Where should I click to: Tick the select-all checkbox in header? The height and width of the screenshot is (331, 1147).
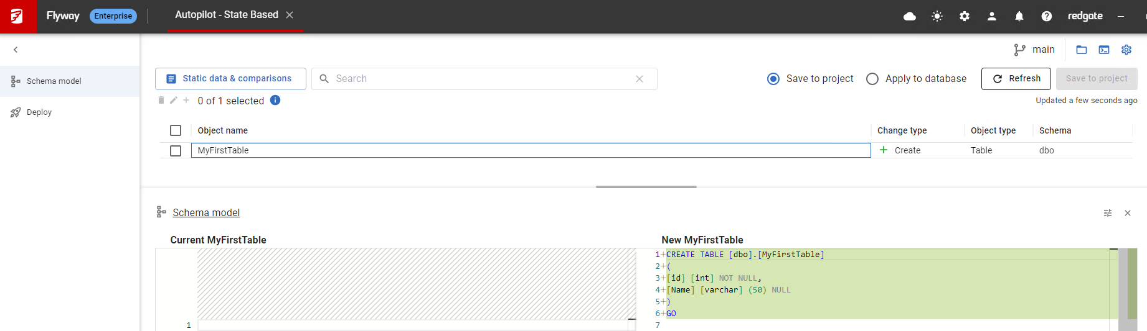pyautogui.click(x=176, y=130)
